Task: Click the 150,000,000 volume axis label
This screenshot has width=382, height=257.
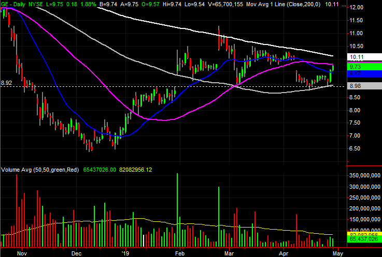Action: pos(365,220)
